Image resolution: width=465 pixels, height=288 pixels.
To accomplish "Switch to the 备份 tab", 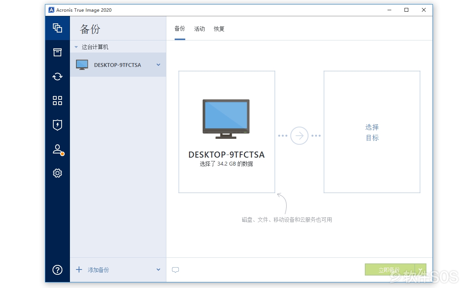I will (180, 29).
